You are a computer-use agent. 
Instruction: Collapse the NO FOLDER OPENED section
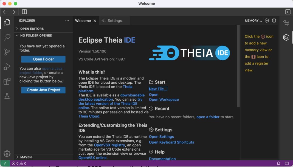tap(36, 35)
